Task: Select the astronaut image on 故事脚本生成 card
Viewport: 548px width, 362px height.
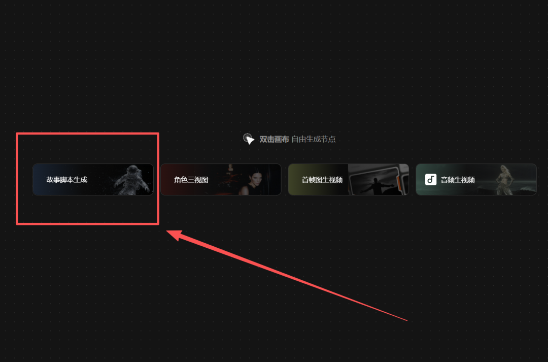Action: (133, 180)
